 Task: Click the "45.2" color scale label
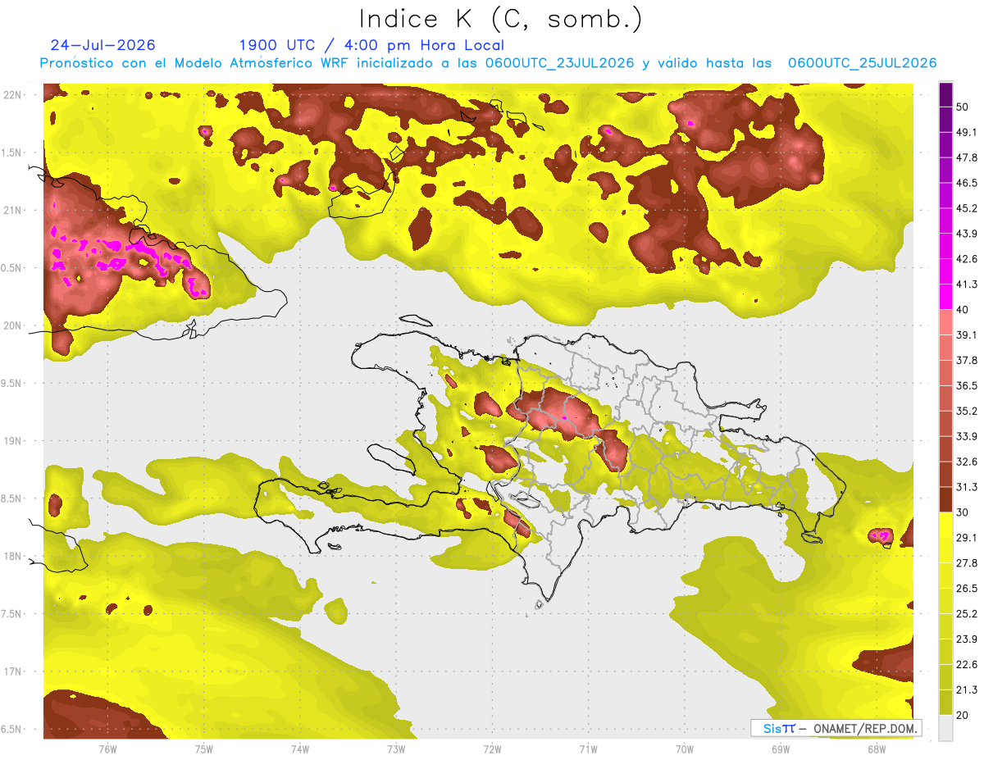(x=966, y=208)
